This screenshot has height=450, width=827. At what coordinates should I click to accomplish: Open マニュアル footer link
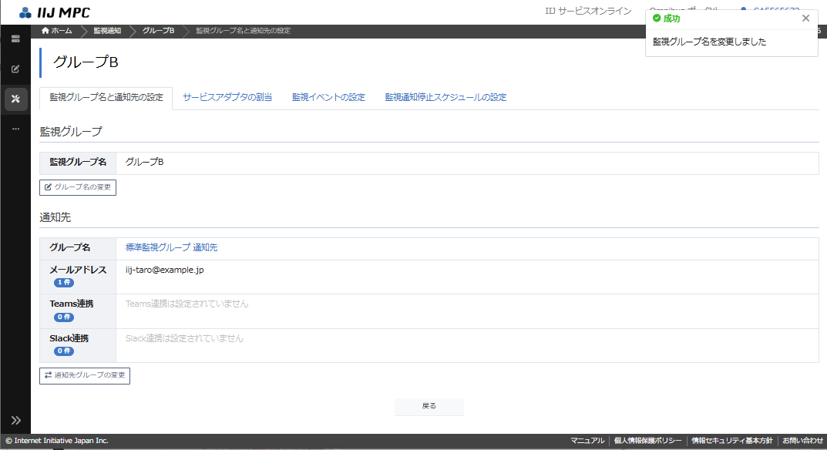(587, 441)
